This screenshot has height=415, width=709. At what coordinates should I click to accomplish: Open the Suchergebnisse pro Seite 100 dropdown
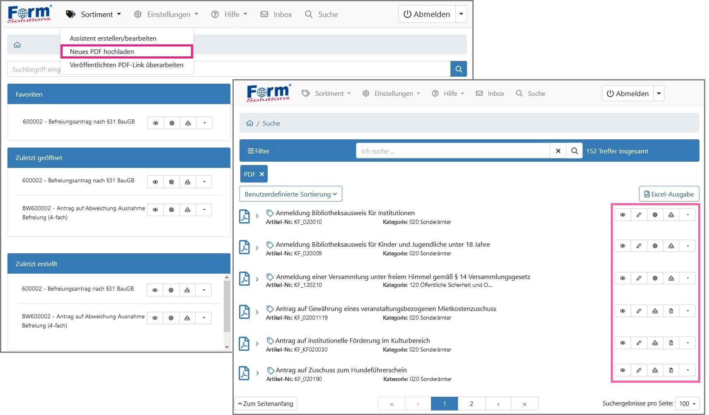(x=687, y=403)
